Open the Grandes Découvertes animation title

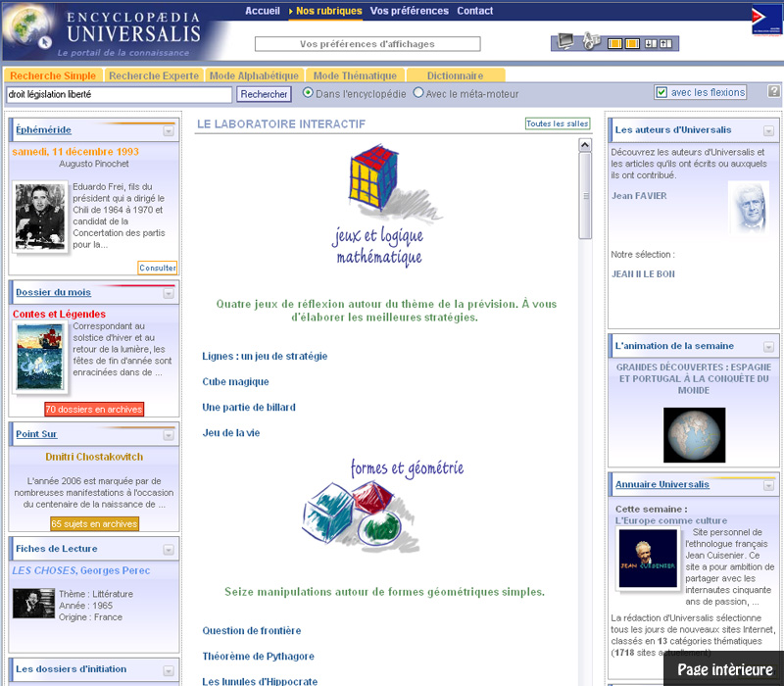694,378
